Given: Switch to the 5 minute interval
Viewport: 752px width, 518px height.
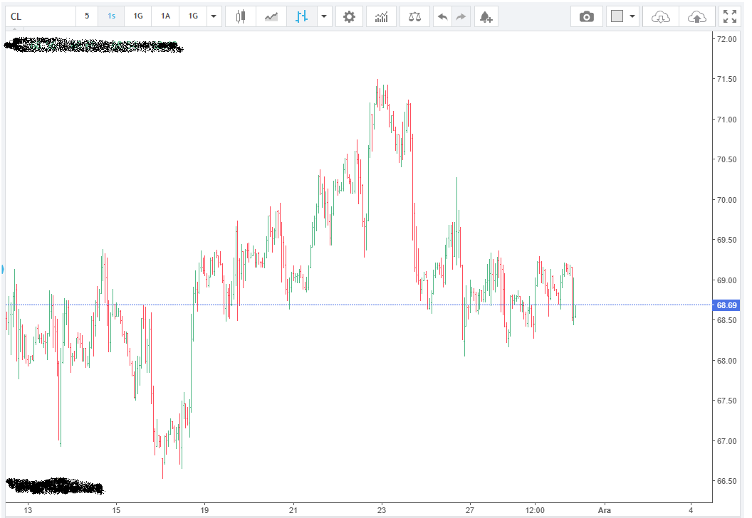Looking at the screenshot, I should point(87,16).
